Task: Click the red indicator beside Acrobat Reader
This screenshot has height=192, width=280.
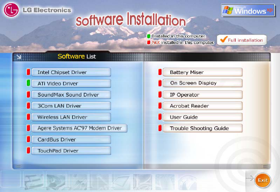Action: click(x=160, y=105)
